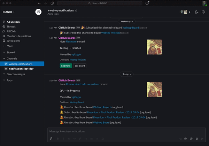Select the webtop-notifications channel
This screenshot has height=146, width=209.
(x=22, y=64)
